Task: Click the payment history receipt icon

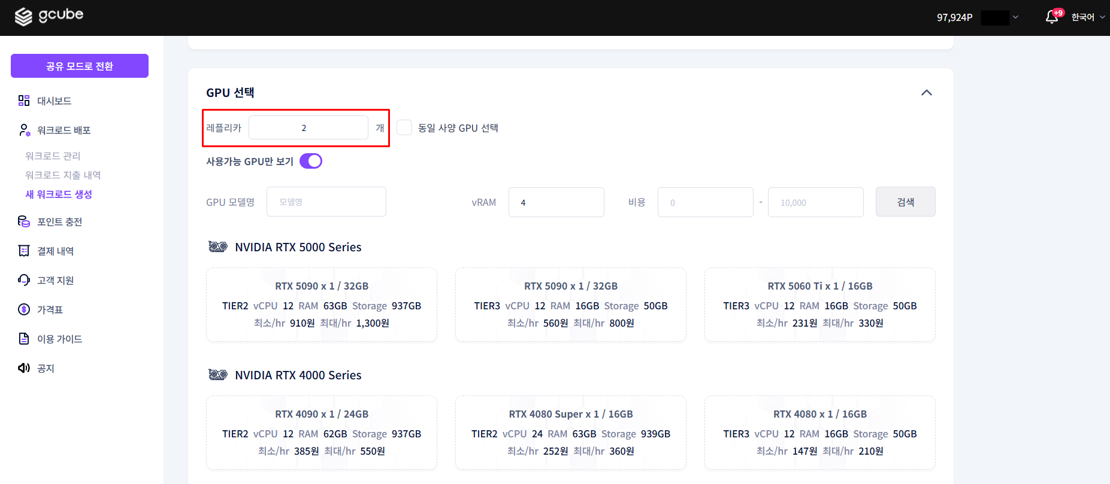Action: 24,251
